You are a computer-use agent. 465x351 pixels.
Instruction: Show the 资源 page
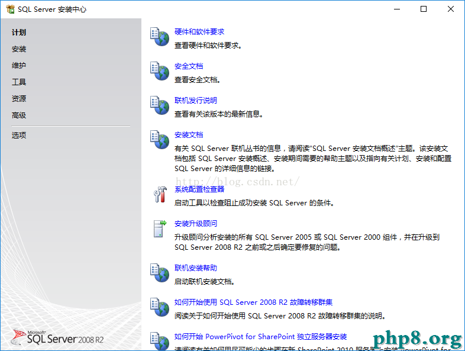pyautogui.click(x=19, y=98)
